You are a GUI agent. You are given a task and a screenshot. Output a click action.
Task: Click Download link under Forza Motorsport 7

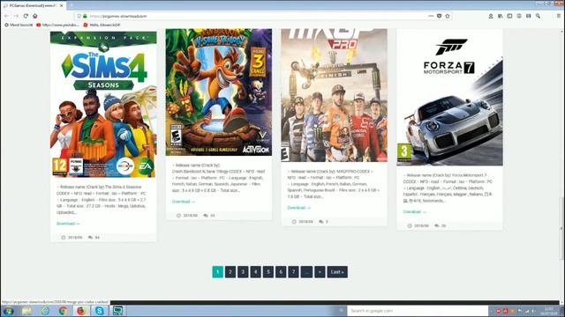tap(414, 211)
